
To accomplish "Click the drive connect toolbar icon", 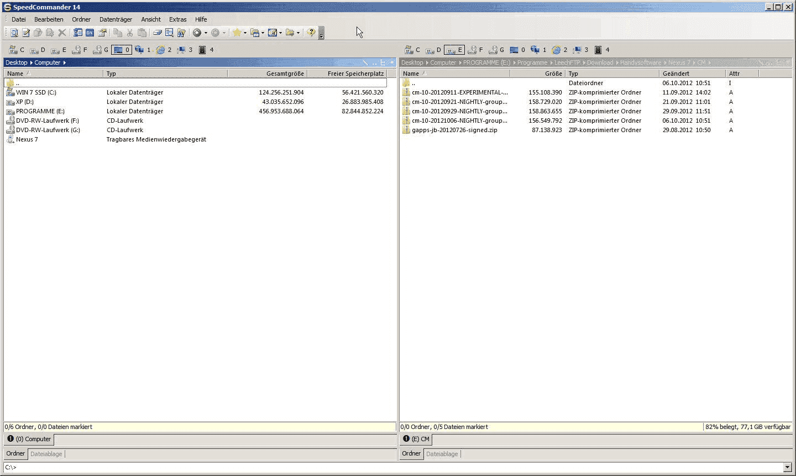I will tap(158, 33).
